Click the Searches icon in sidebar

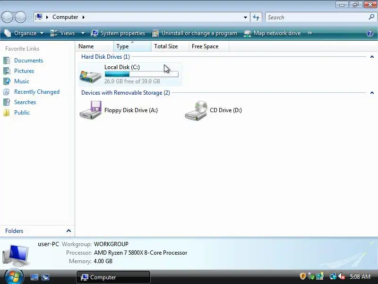(7, 102)
